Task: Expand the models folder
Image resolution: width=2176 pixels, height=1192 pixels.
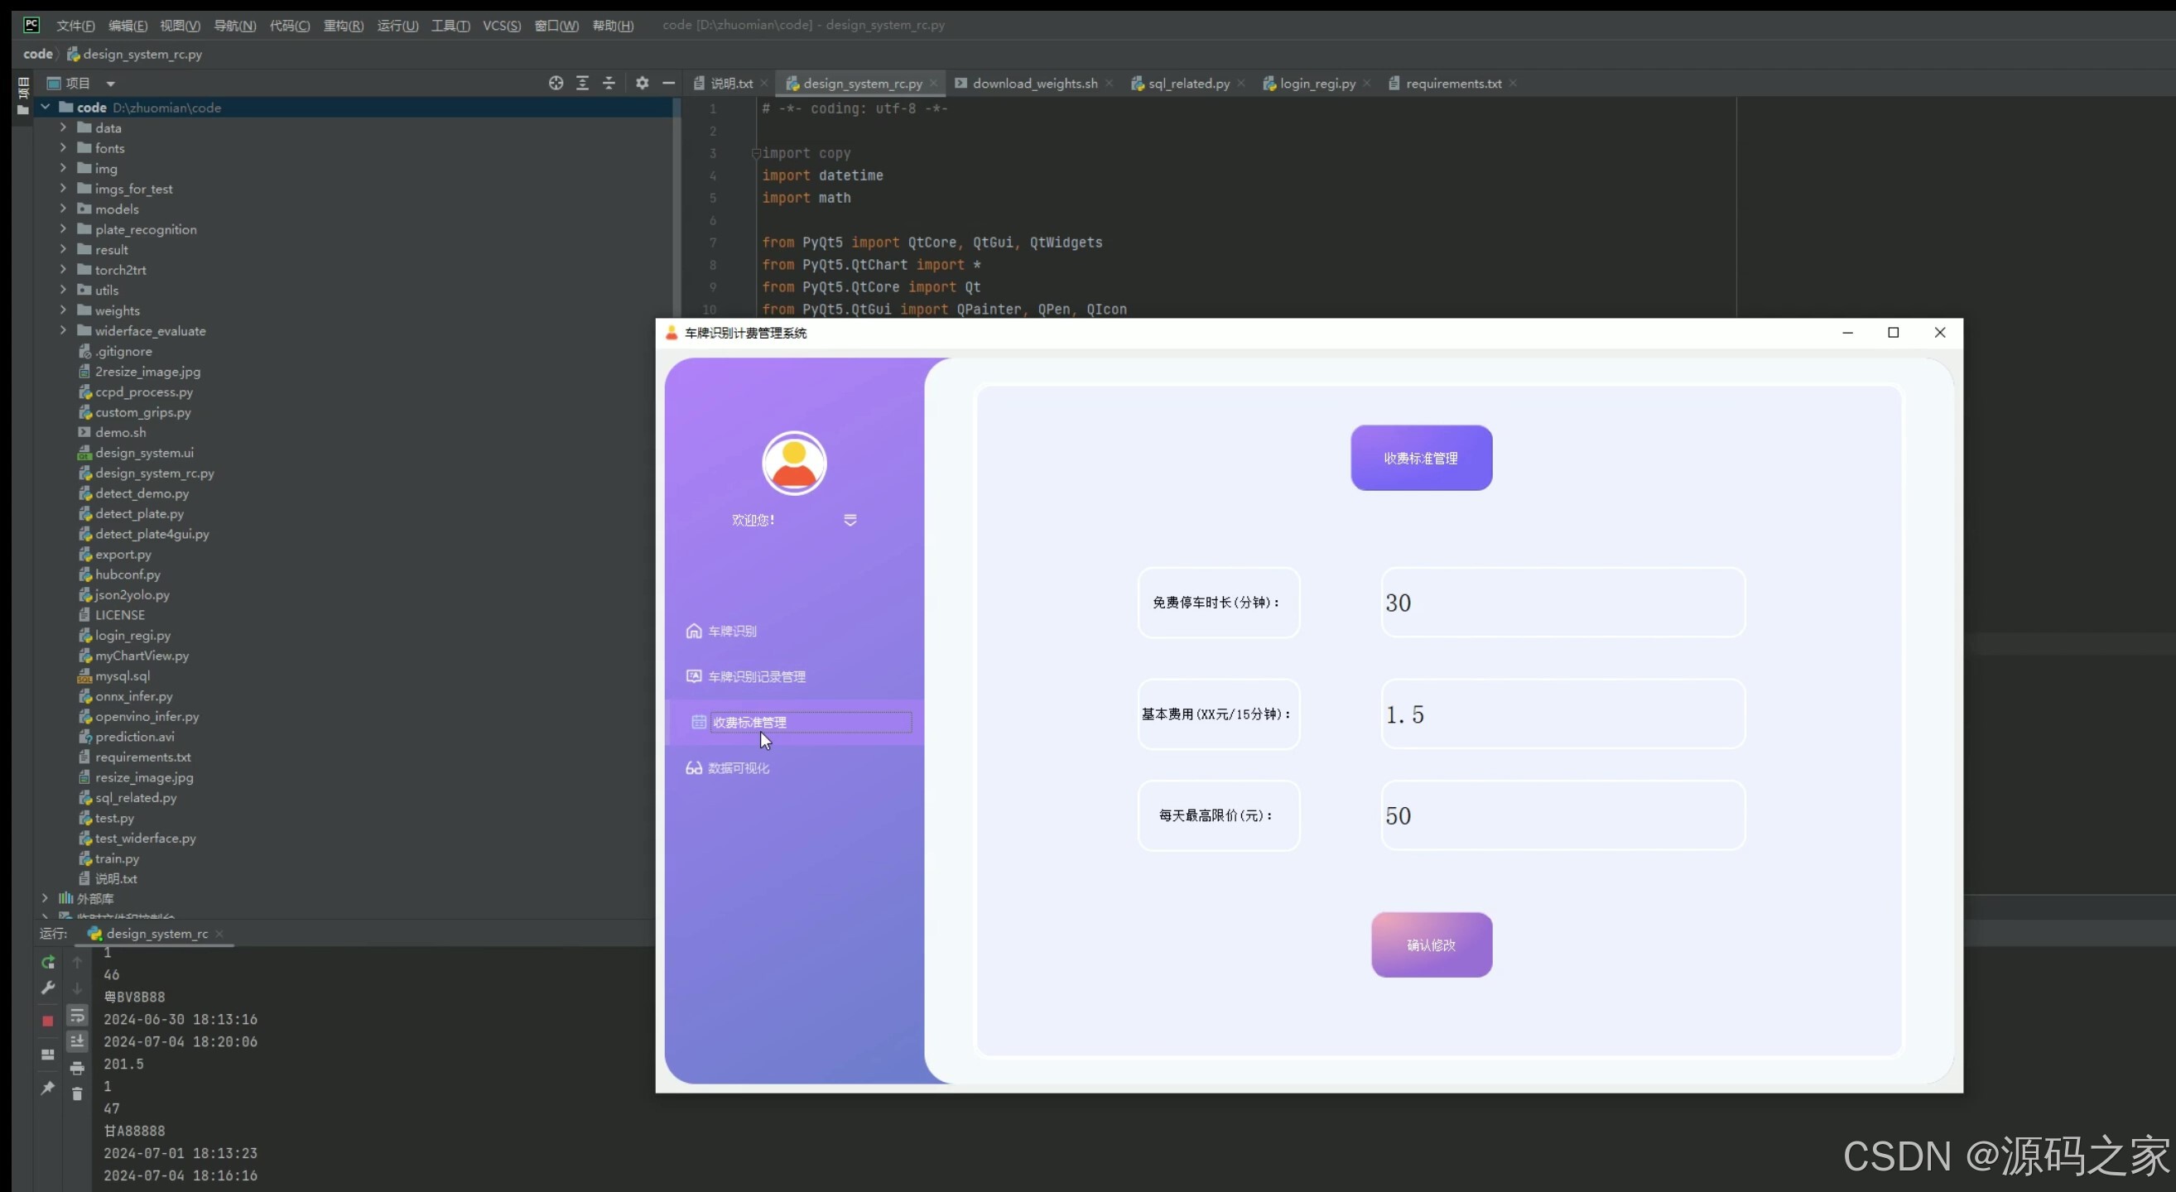Action: (x=64, y=209)
